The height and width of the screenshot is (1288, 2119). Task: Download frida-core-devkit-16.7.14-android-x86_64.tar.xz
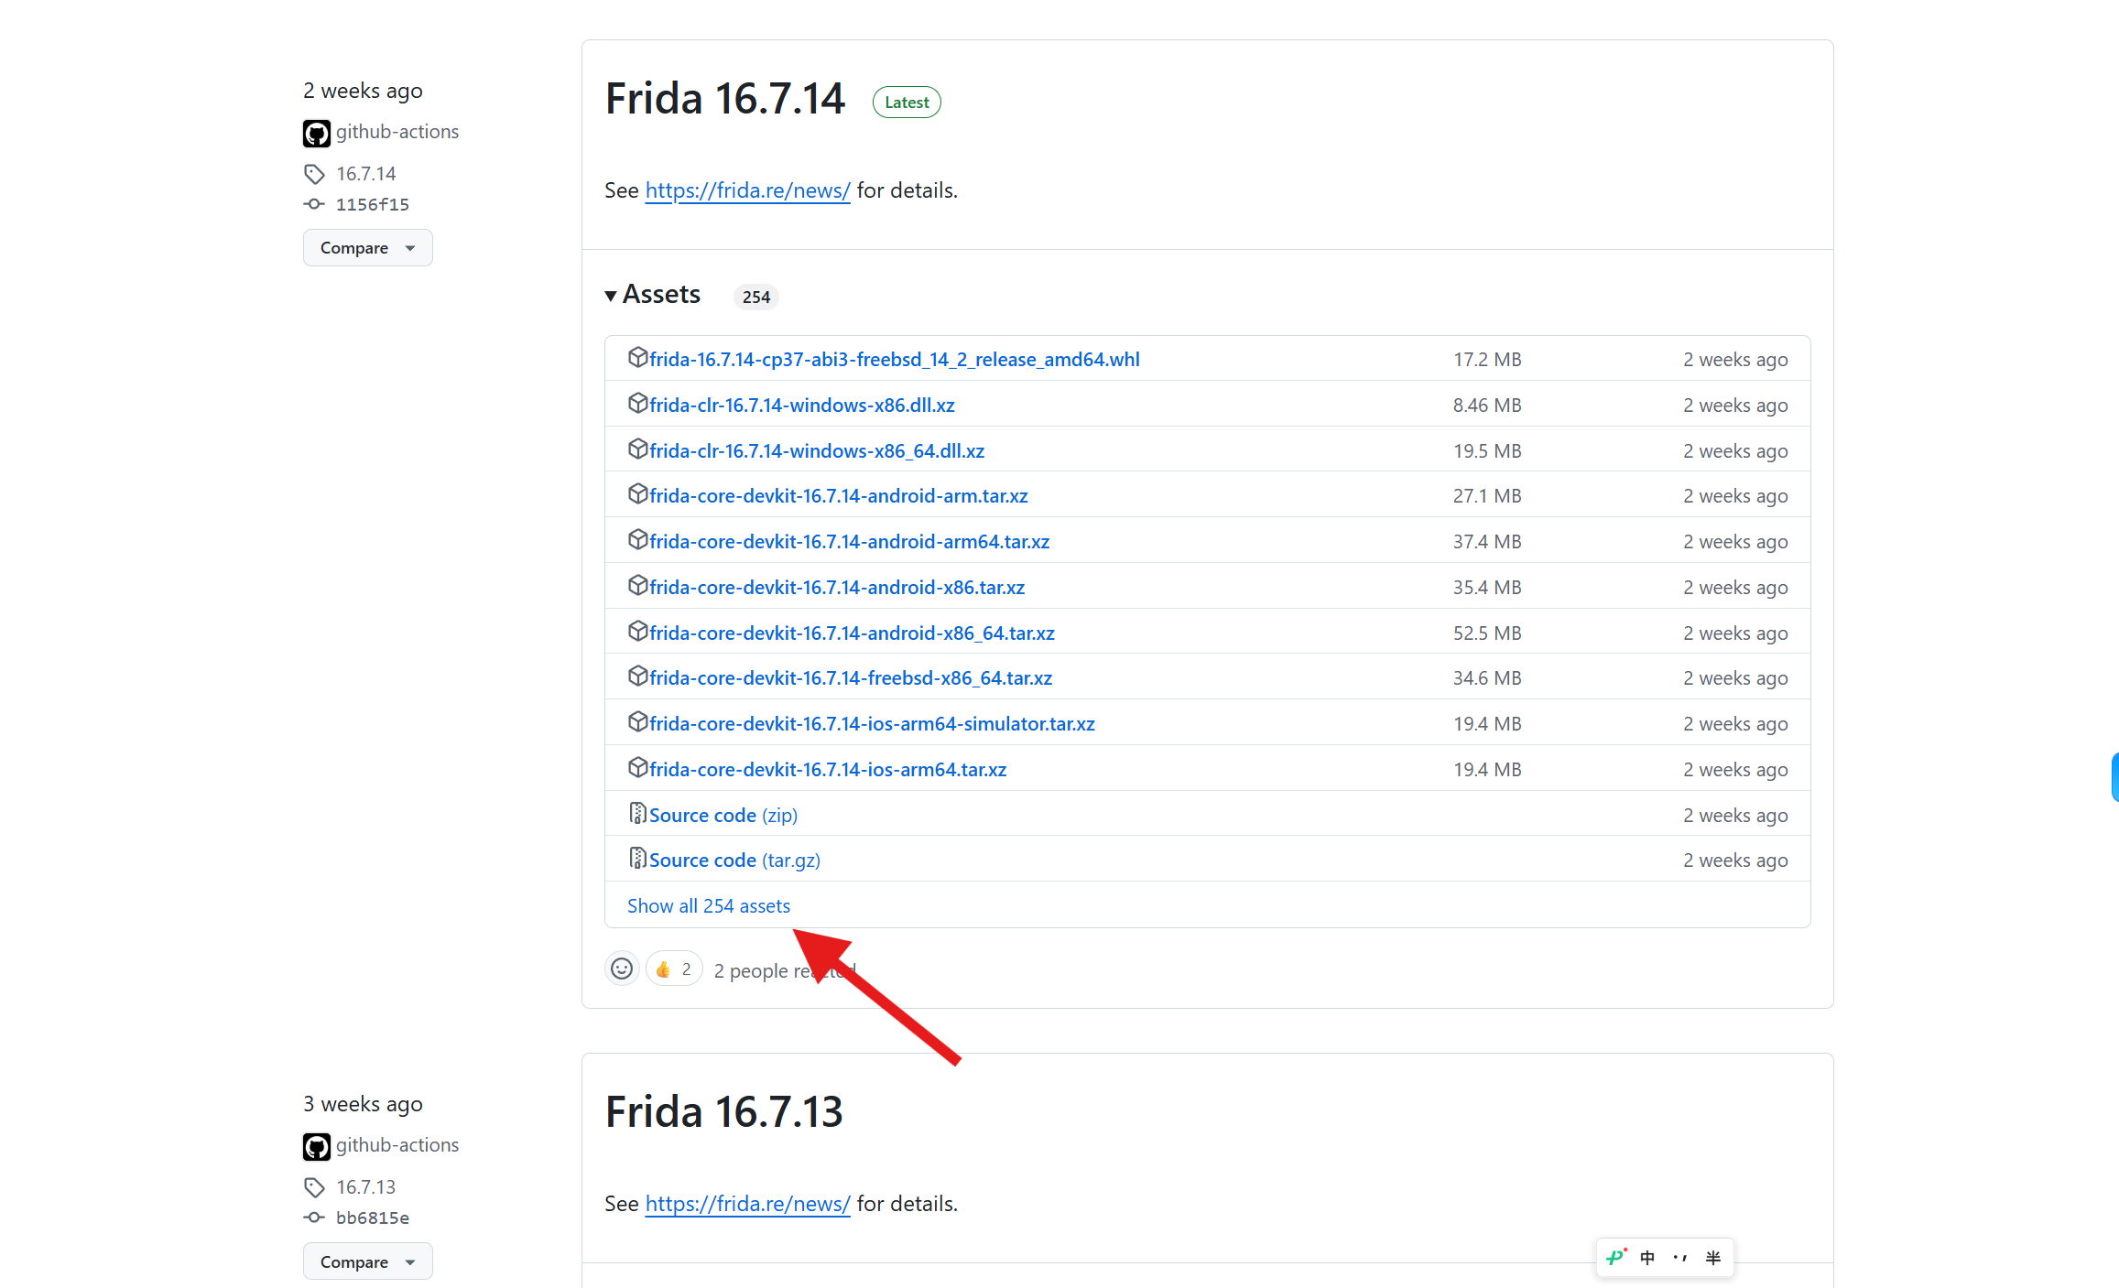[852, 633]
